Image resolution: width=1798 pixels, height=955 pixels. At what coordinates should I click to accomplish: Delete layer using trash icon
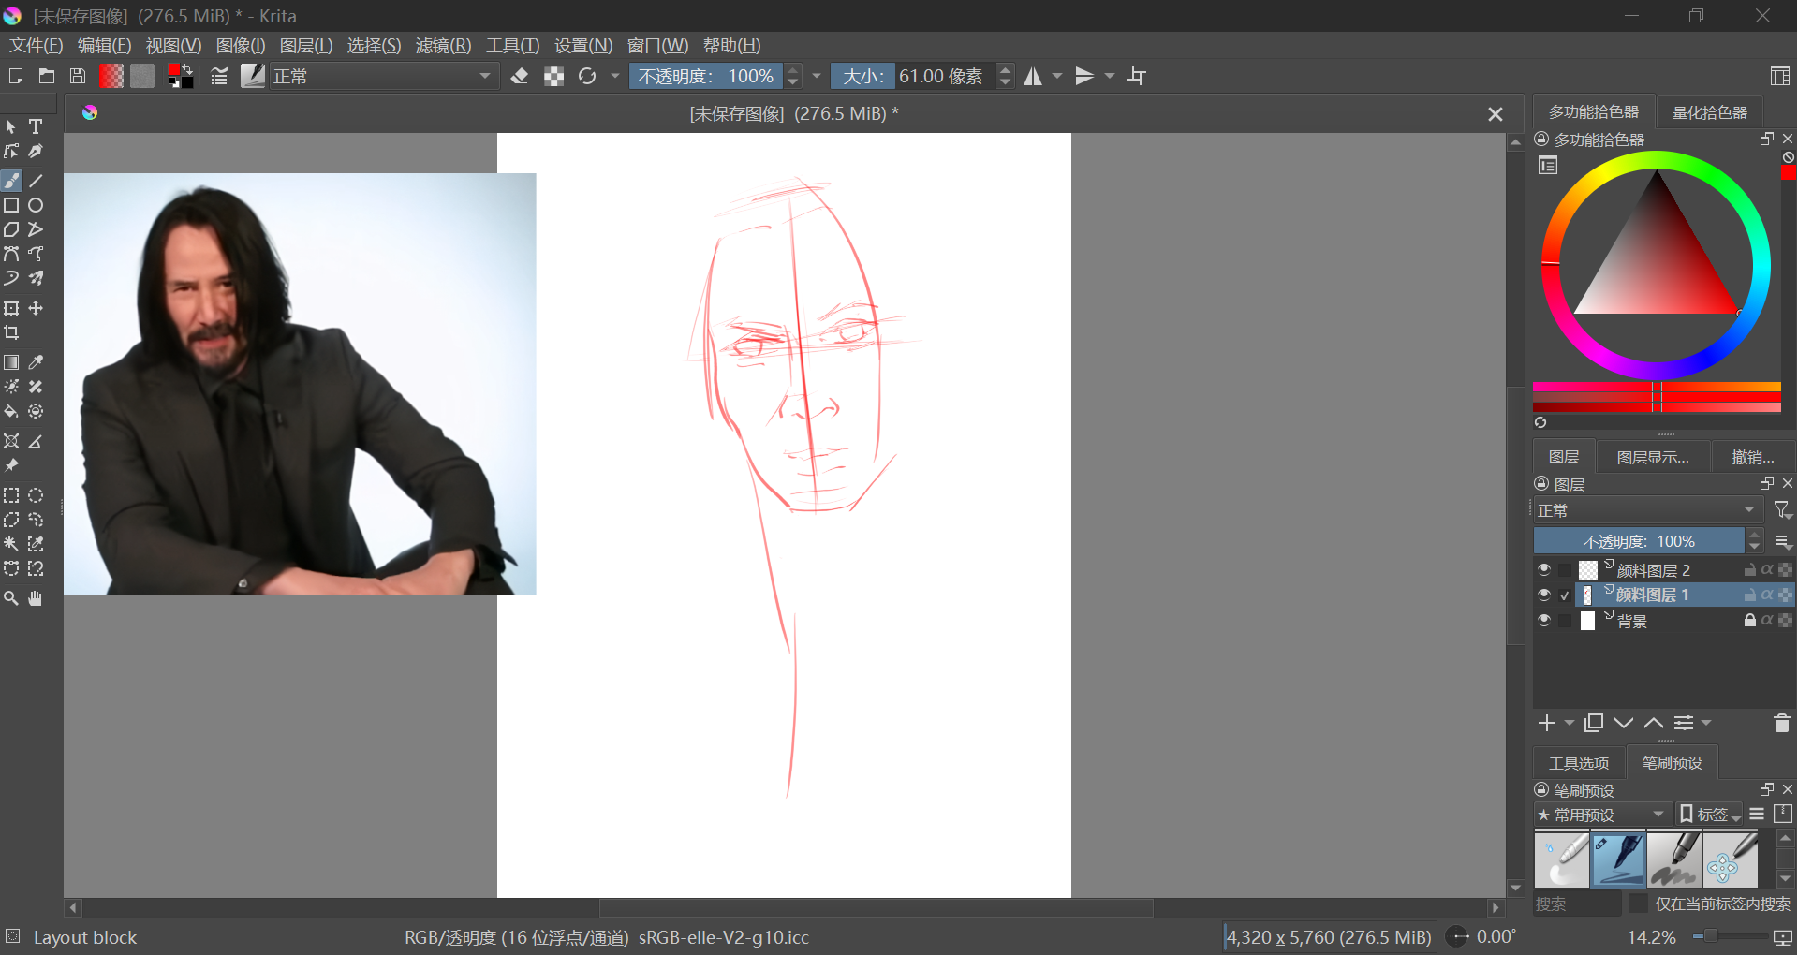pos(1781,723)
